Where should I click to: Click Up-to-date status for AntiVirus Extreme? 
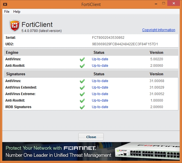(x=100, y=94)
